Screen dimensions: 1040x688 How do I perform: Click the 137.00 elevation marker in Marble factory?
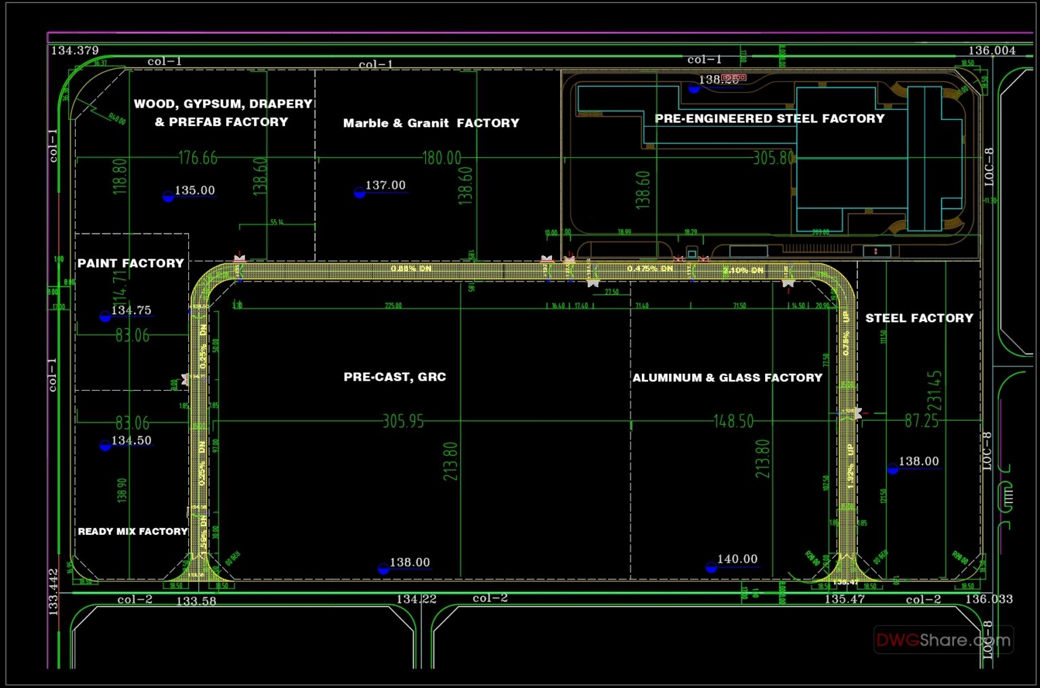click(x=359, y=191)
